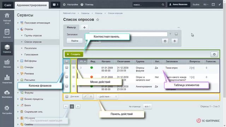The image size is (226, 127).
Task: Switch to the Администрирование tab
Action: (x=32, y=5)
